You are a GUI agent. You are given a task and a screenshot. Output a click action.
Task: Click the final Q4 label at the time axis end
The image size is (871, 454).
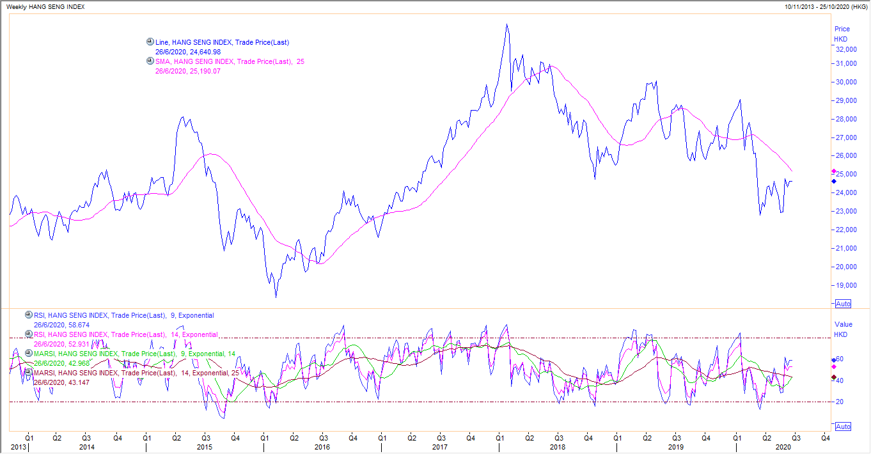(826, 438)
